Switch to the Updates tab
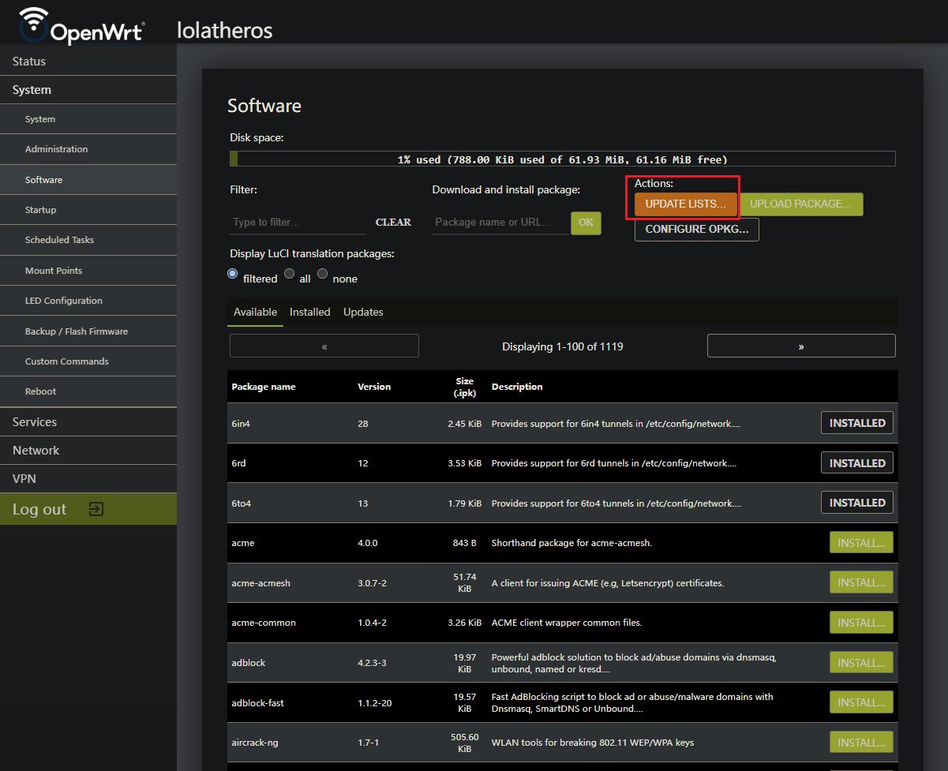 (x=363, y=313)
